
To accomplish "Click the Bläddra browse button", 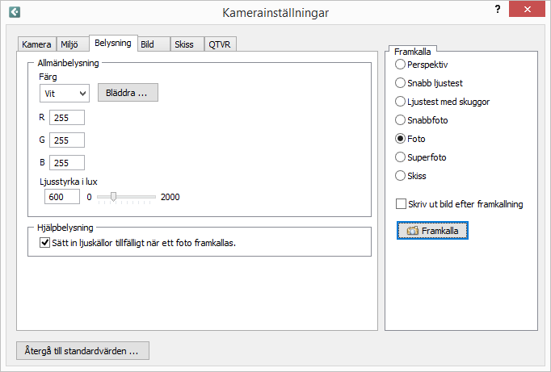I will coord(128,93).
